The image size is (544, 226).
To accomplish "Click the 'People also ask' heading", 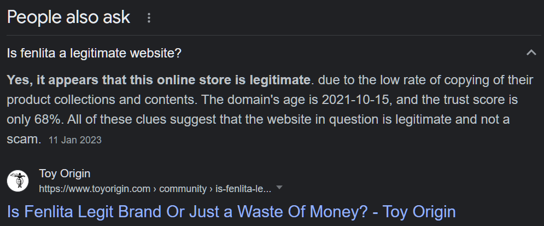I will point(68,17).
